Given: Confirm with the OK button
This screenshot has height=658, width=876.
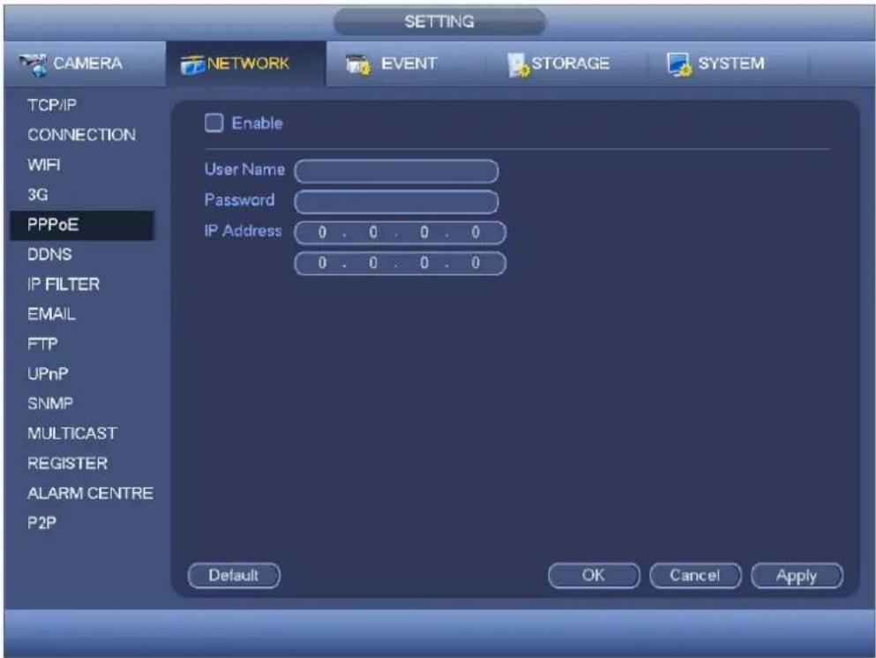Looking at the screenshot, I should click(x=594, y=575).
